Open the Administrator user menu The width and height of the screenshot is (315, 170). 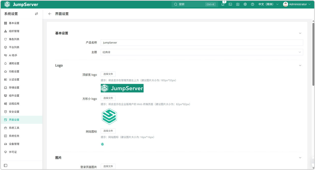tap(297, 4)
